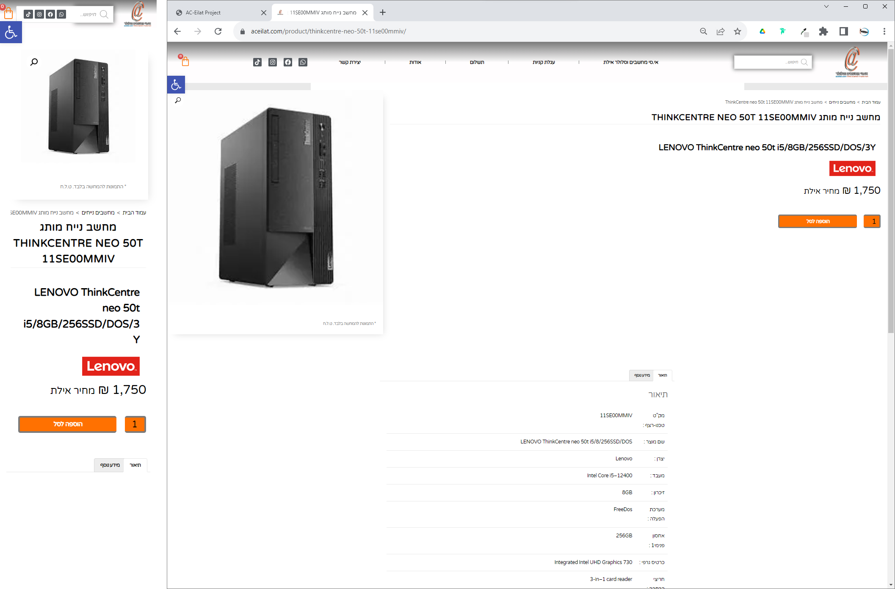
Task: Click the browser forward arrow
Action: (x=198, y=31)
